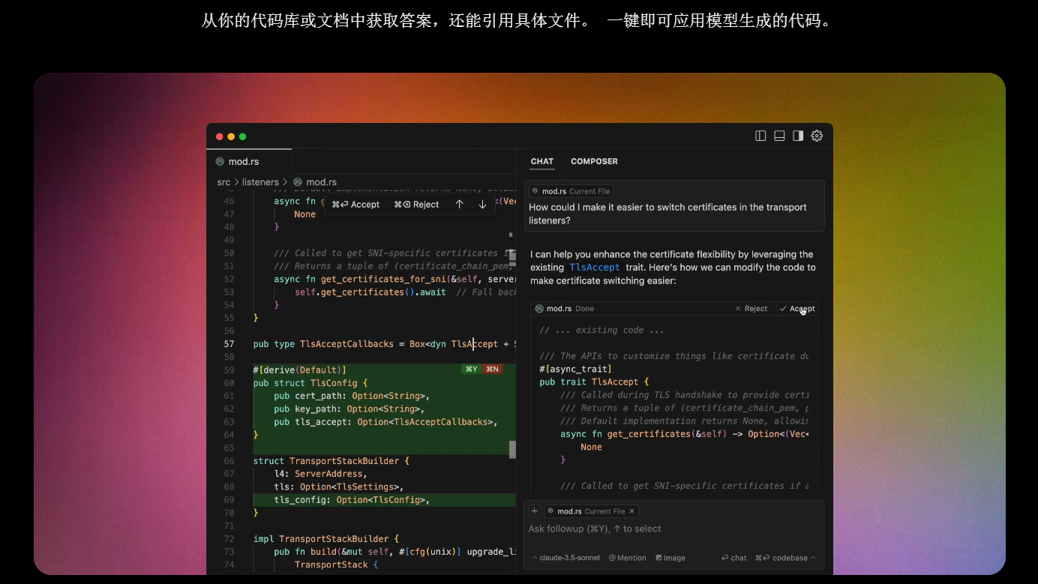Toggle the right sidebar layout icon

(x=798, y=136)
